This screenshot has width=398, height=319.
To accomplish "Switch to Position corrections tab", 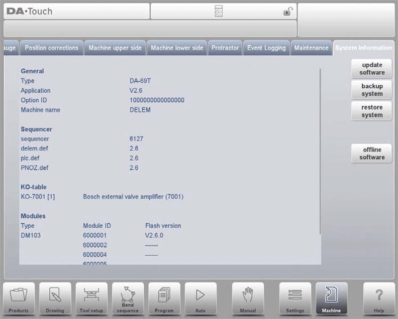I will tap(52, 48).
